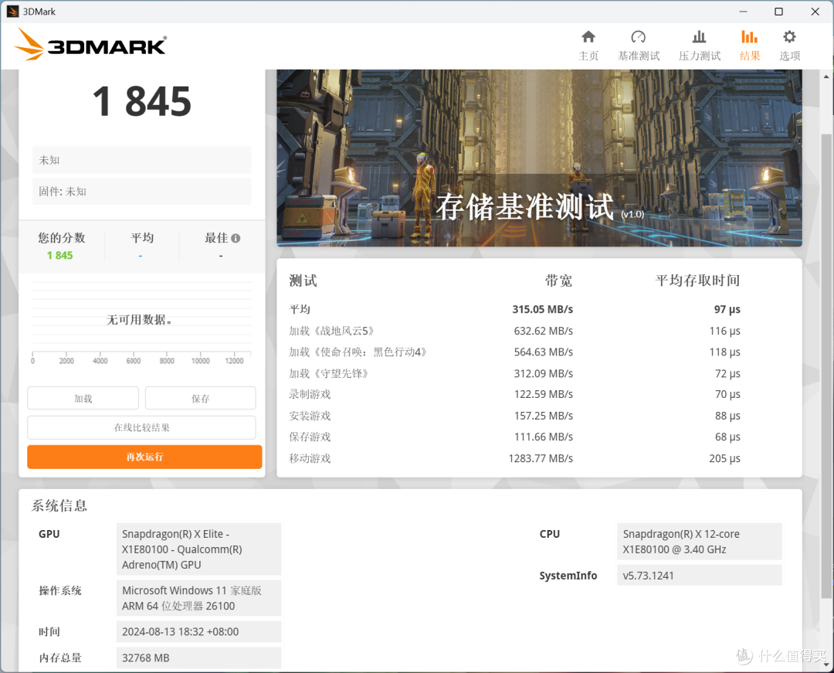The height and width of the screenshot is (673, 834).
Task: Click the 564.63 MB/s value
Action: [543, 352]
